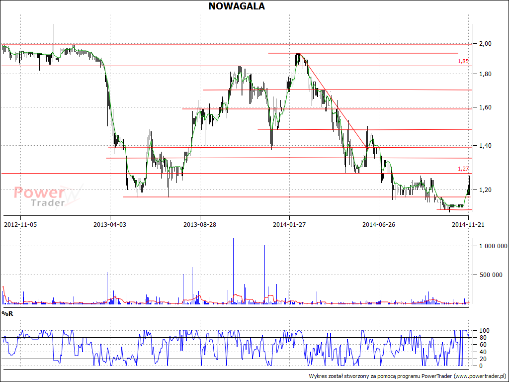This screenshot has width=509, height=382.
Task: Click the tallest blue volume spike bar
Action: [x=233, y=271]
